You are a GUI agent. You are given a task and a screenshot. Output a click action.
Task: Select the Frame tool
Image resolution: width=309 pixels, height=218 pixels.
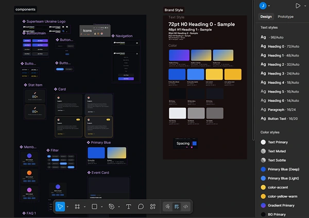[x=77, y=207]
